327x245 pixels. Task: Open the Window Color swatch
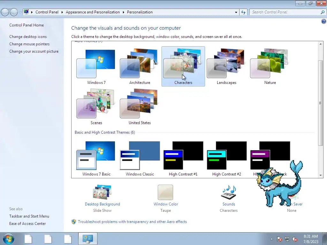(165, 192)
